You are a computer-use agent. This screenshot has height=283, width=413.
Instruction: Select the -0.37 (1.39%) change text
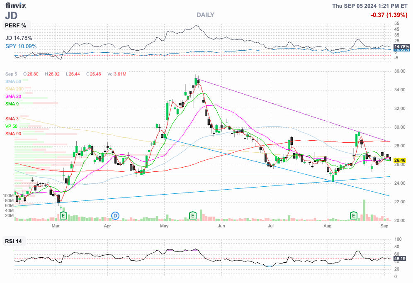[389, 15]
